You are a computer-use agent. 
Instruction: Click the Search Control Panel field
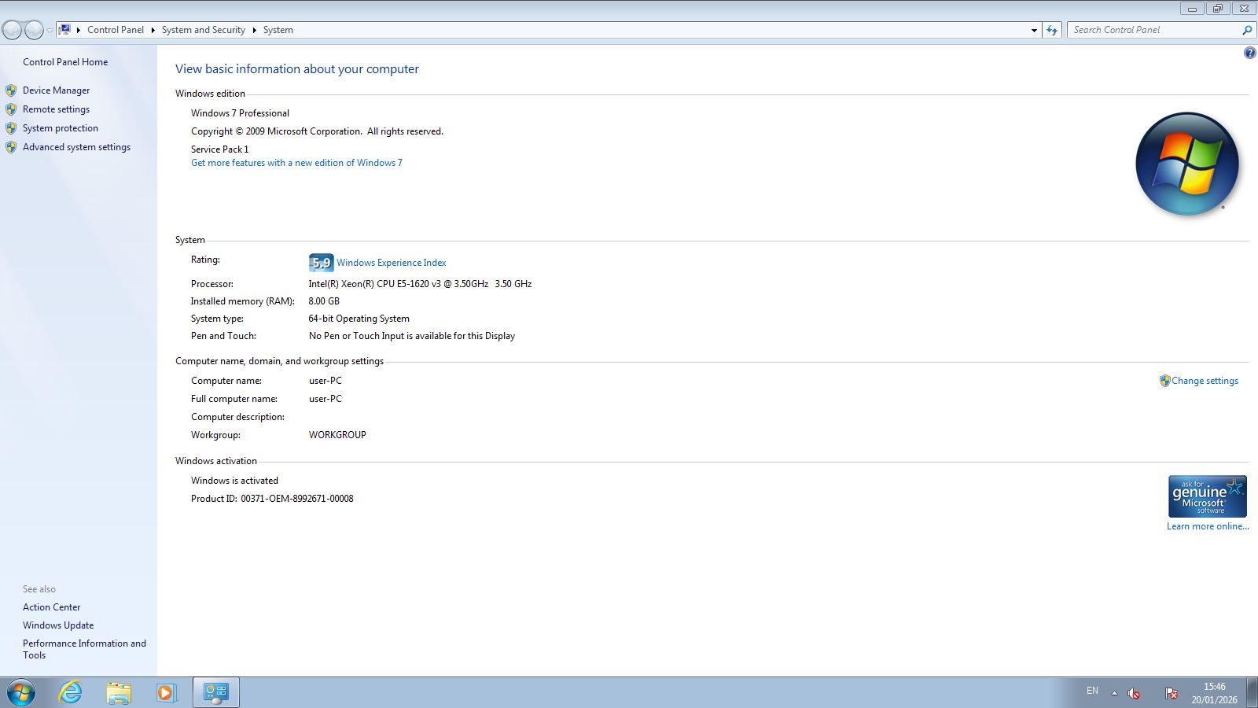click(x=1152, y=30)
